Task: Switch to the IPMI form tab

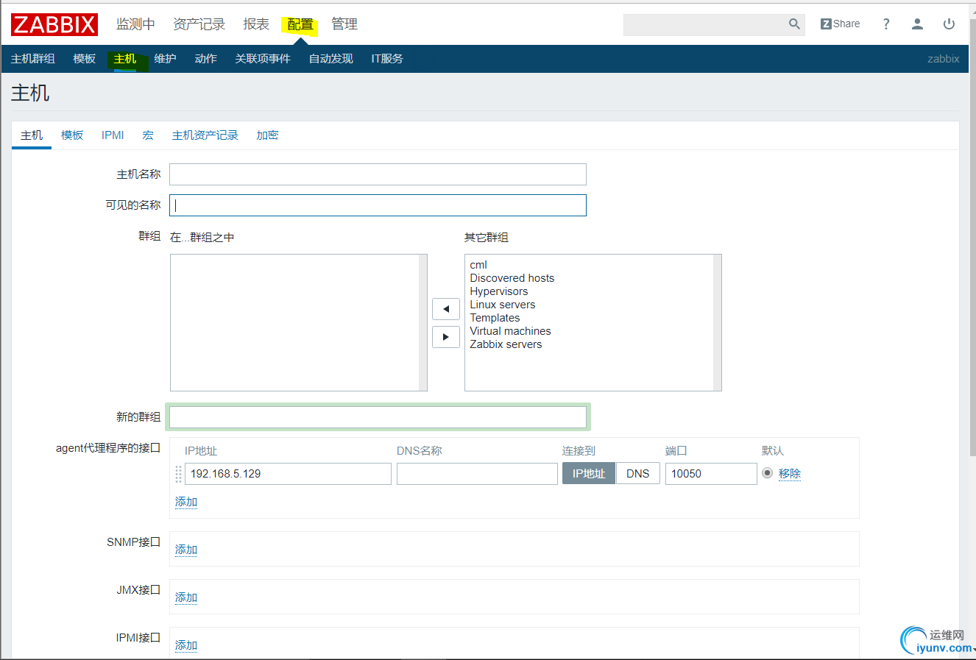Action: click(x=113, y=135)
